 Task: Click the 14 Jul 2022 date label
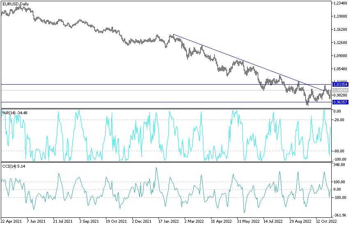[x=273, y=221]
